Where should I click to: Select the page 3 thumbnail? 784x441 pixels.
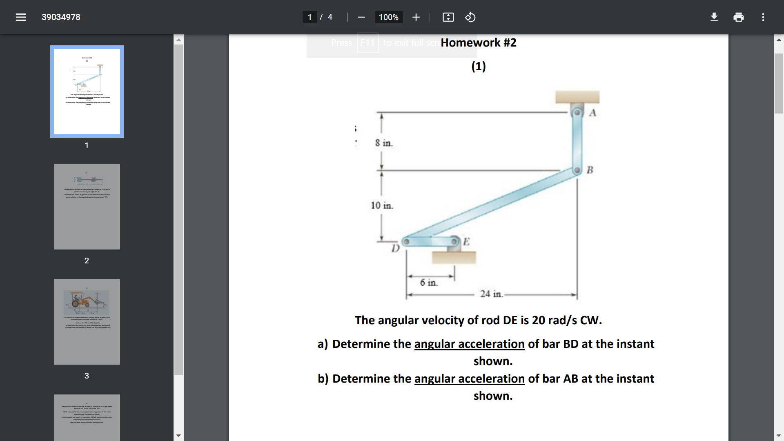(87, 322)
